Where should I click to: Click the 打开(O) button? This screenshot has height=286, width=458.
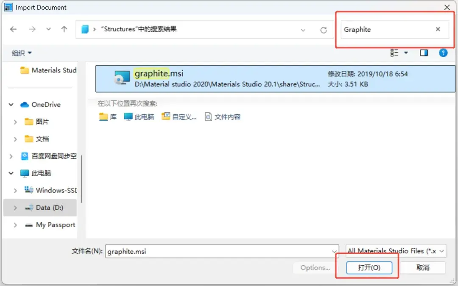coord(369,267)
